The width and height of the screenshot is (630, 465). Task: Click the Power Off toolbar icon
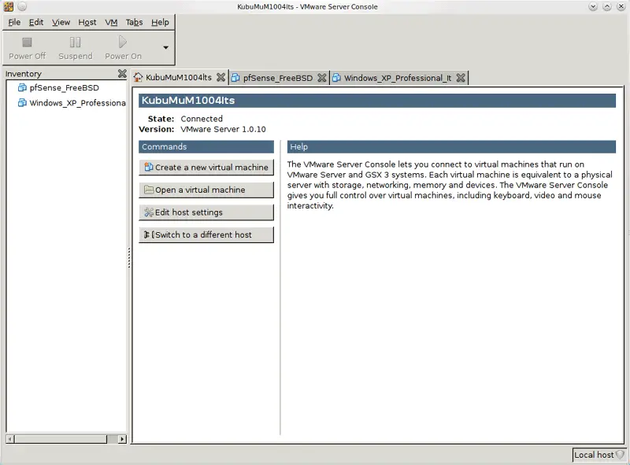pos(27,42)
